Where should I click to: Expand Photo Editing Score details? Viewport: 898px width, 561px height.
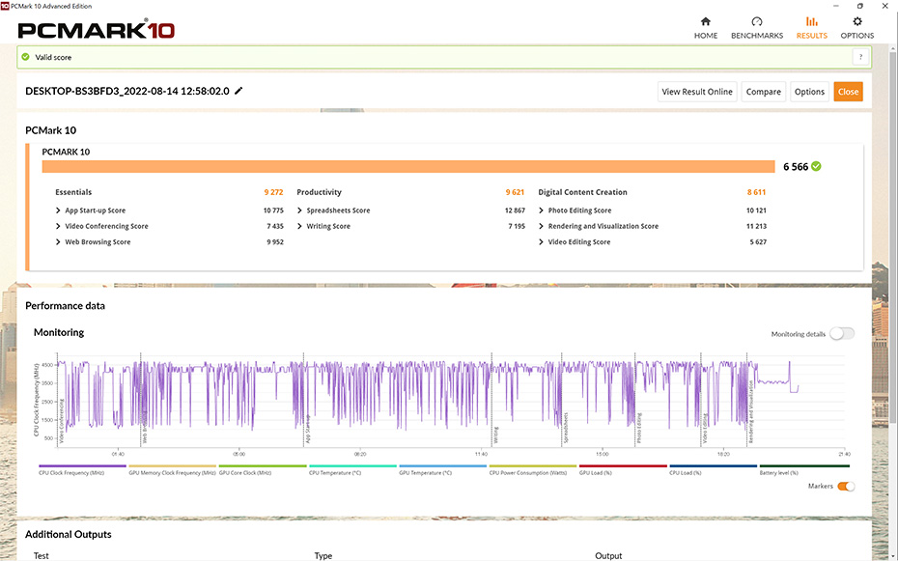pos(542,210)
